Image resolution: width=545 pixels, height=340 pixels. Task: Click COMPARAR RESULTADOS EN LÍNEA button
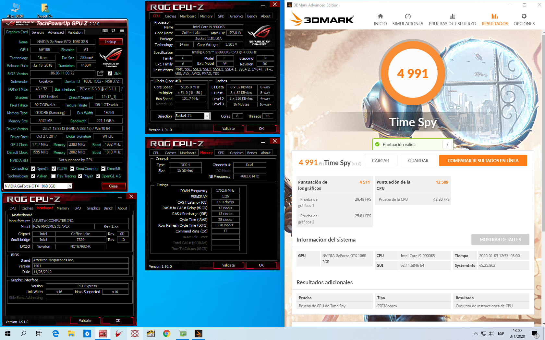pos(483,161)
